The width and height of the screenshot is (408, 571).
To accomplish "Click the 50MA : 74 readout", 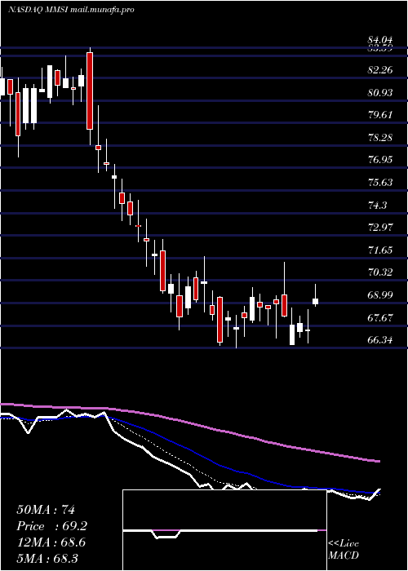I will click(x=46, y=510).
